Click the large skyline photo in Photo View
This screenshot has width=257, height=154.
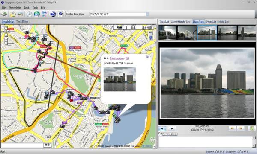click(207, 83)
